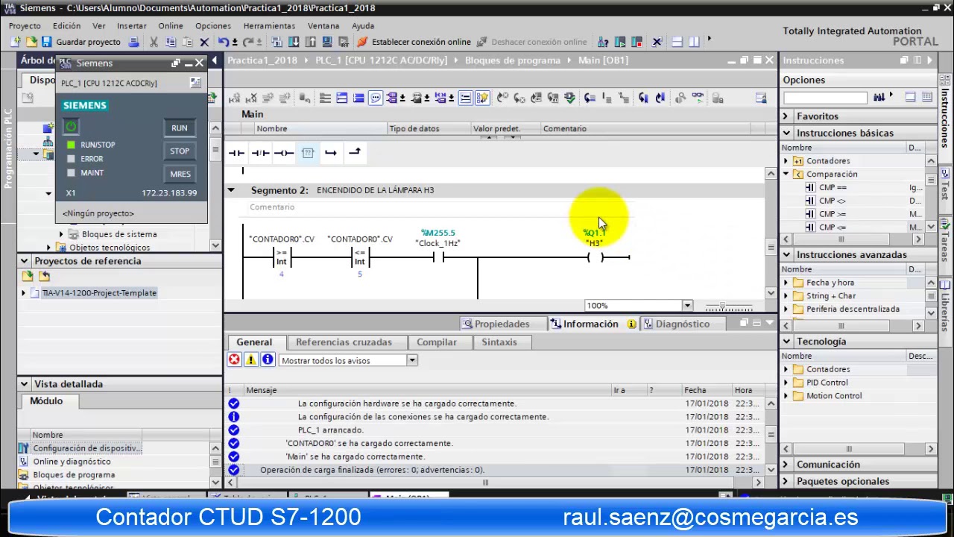Viewport: 954px width, 537px height.
Task: Toggle the error filter icon in messages
Action: coord(235,360)
